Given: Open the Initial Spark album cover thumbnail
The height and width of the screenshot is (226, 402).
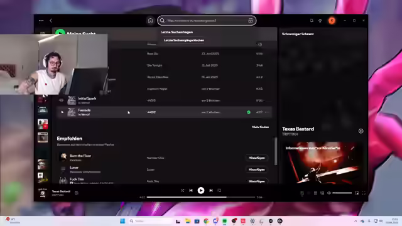Looking at the screenshot, I should click(72, 100).
